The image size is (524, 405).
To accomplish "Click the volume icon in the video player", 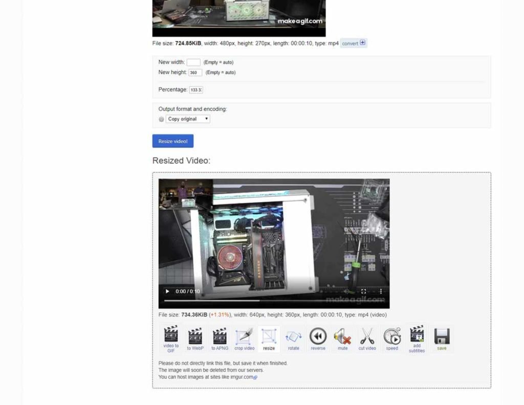I will (x=346, y=291).
